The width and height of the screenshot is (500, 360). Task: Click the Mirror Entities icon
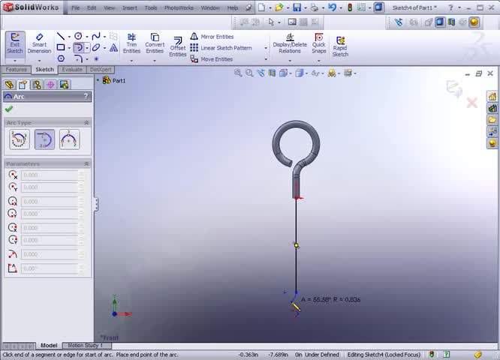(194, 36)
